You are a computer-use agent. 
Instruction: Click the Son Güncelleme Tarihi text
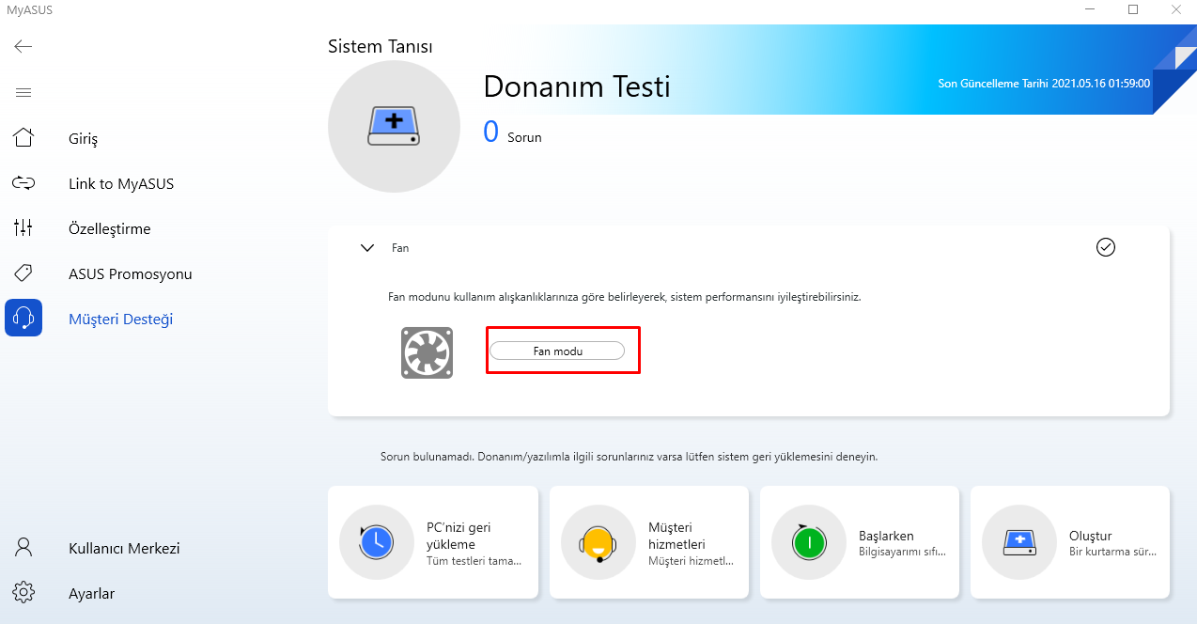point(1044,84)
